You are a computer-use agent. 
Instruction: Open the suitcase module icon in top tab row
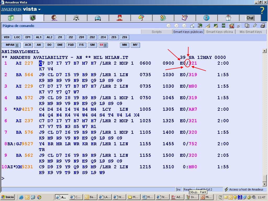pos(11,18)
